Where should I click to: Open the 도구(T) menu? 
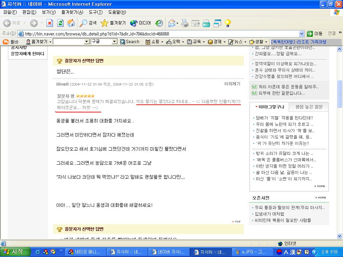tap(95, 12)
